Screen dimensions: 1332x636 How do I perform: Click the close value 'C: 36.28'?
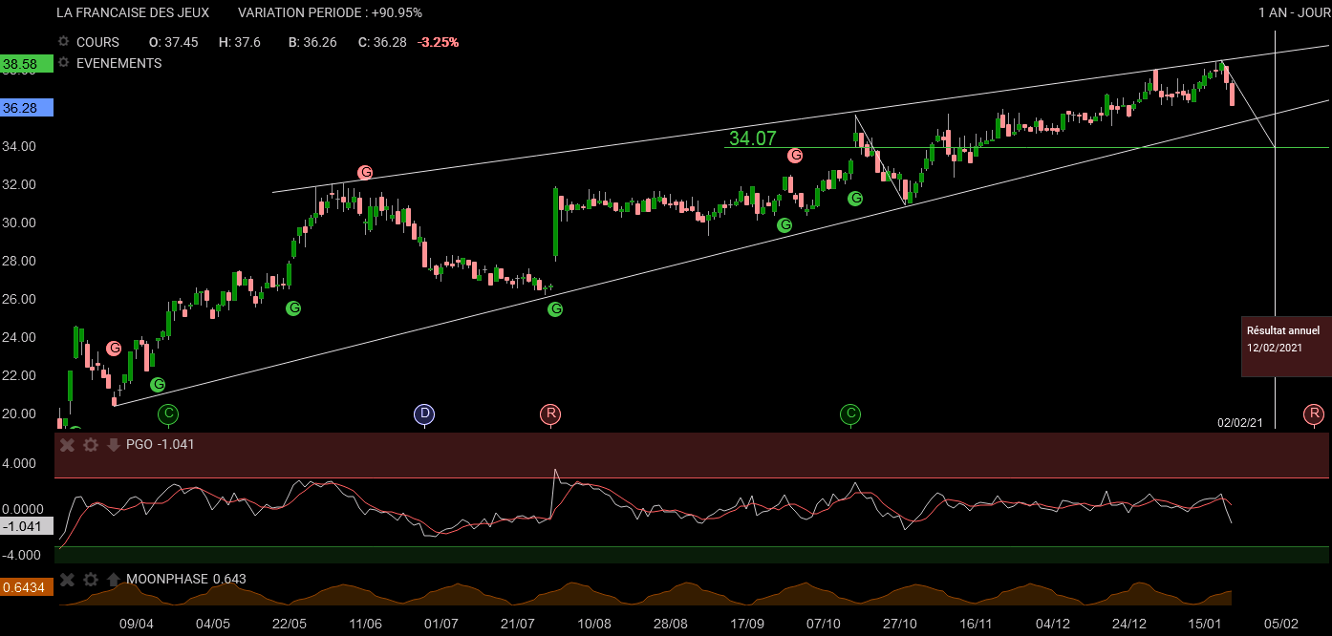pos(382,42)
